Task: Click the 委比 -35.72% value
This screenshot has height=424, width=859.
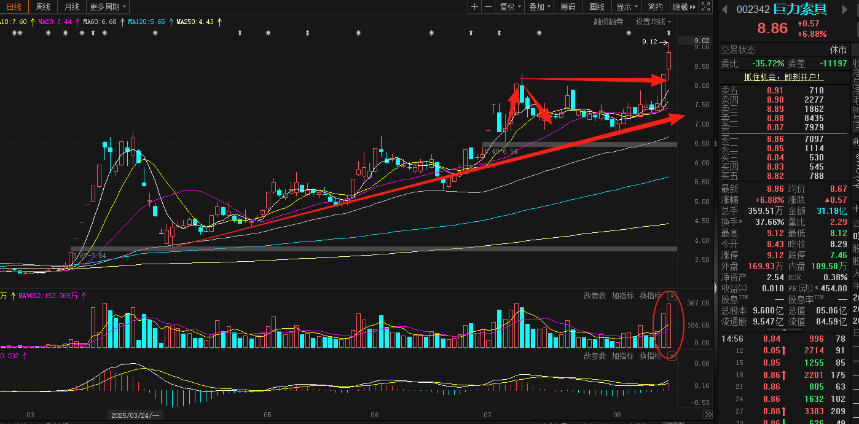Action: pos(769,63)
